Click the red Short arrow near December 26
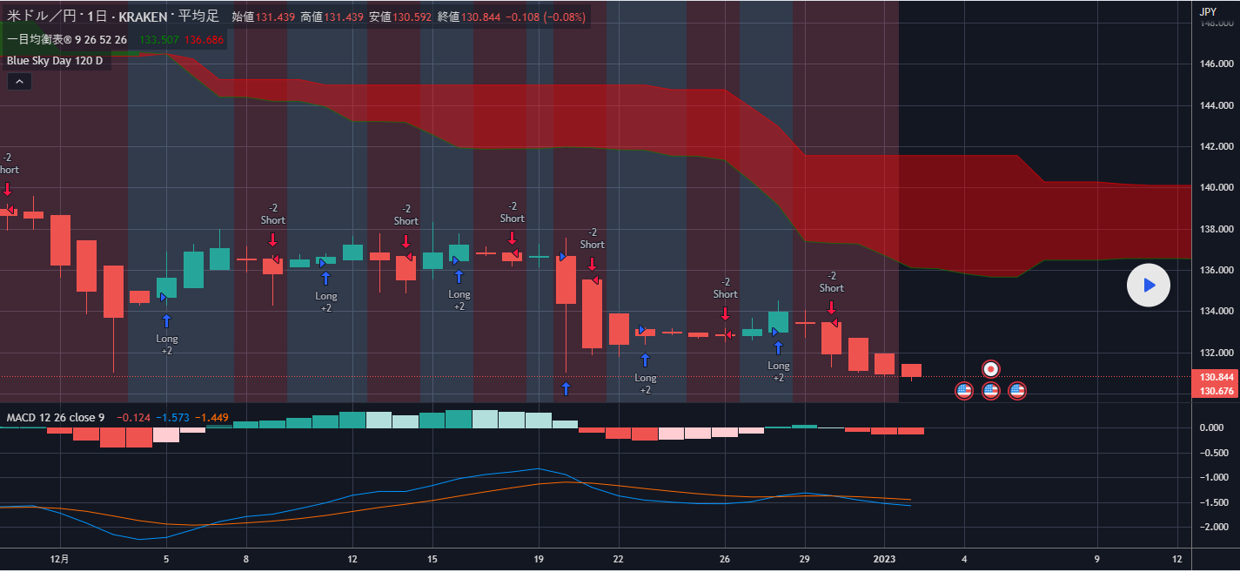 click(725, 313)
